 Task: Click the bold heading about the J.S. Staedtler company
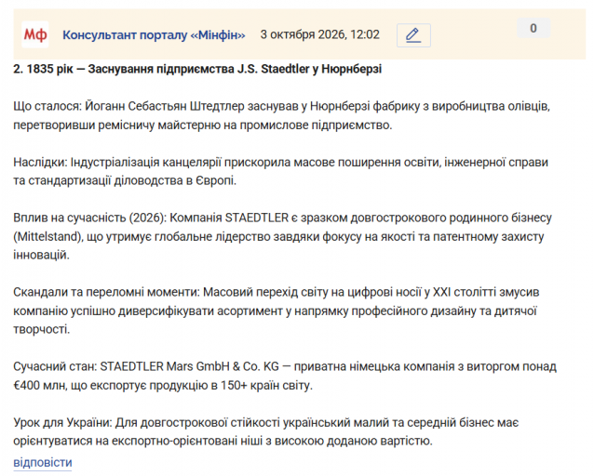click(x=197, y=69)
